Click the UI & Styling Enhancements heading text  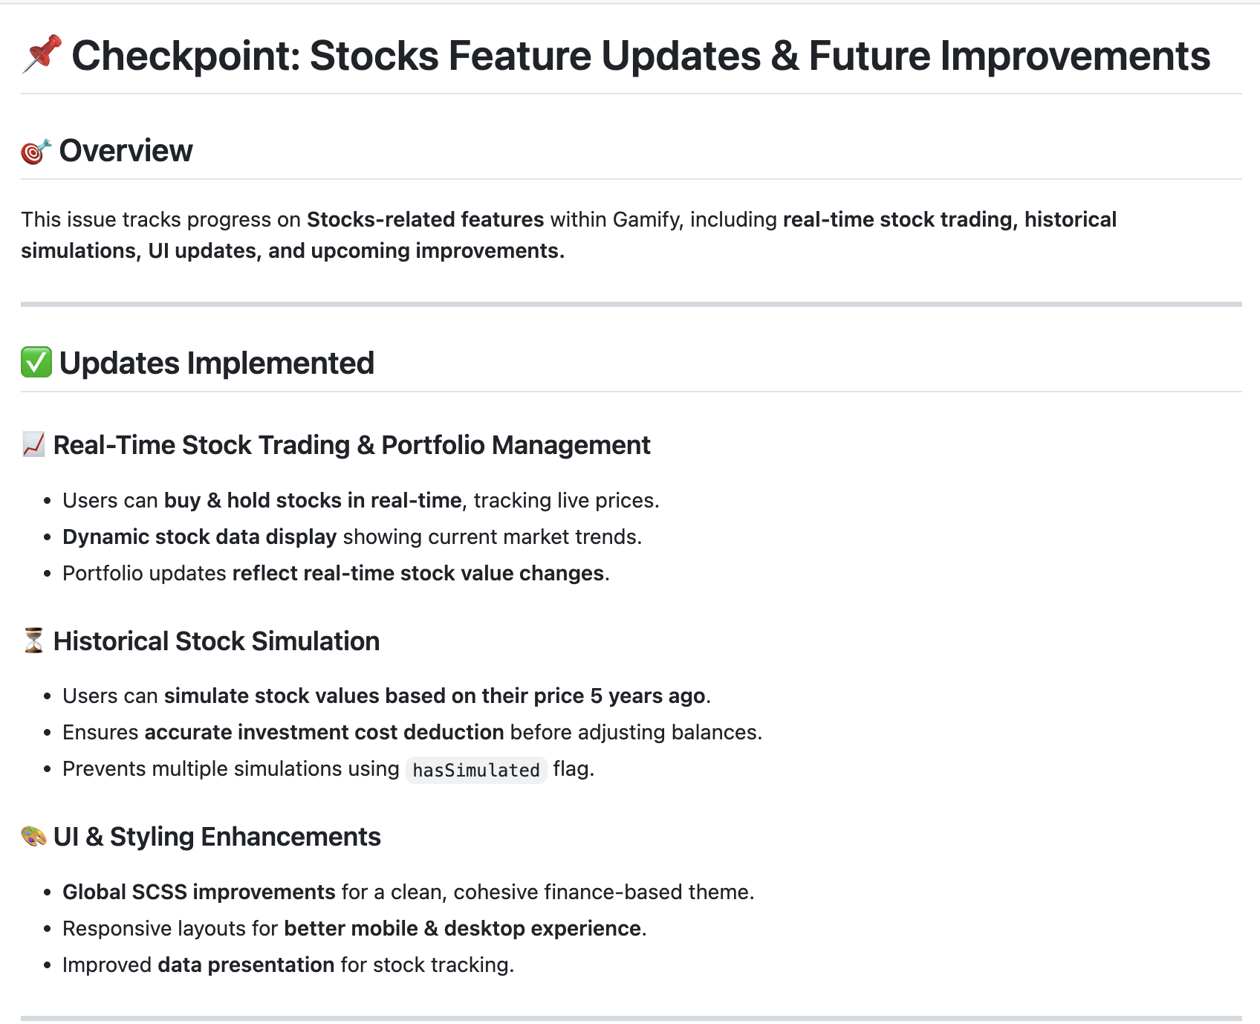click(x=217, y=837)
